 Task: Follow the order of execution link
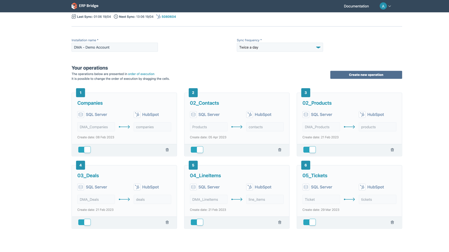[x=141, y=74]
